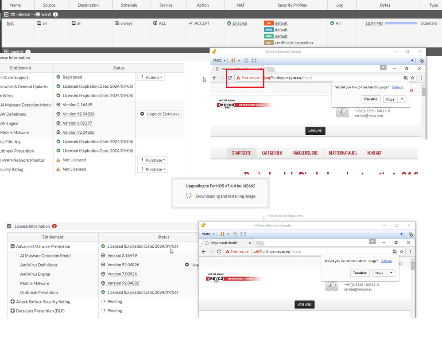
Task: Click Nope in upper translate popup
Action: (390, 99)
